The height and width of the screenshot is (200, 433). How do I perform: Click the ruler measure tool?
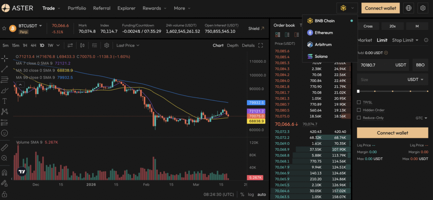tap(4, 147)
